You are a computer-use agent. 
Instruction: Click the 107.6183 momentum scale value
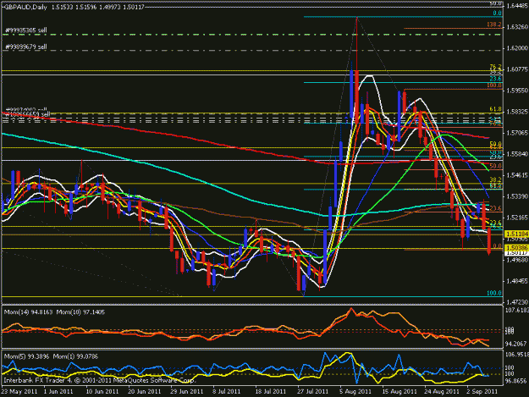(x=516, y=310)
